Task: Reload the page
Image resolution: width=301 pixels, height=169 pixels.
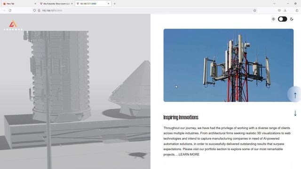Action: [x=10, y=10]
